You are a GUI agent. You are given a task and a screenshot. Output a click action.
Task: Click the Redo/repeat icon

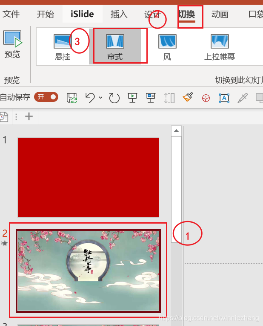pyautogui.click(x=114, y=98)
